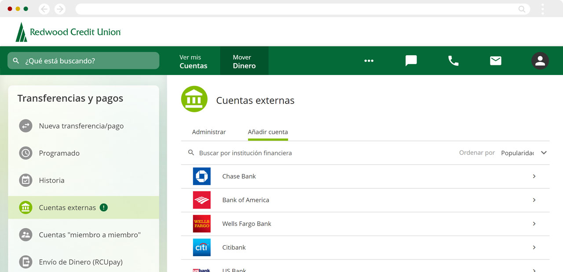Viewport: 563px width, 272px height.
Task: Open the chat message icon
Action: (x=411, y=61)
